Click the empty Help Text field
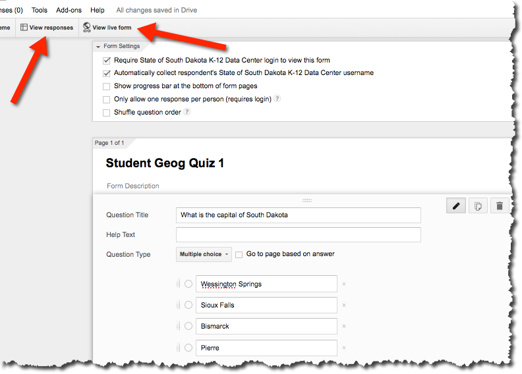The width and height of the screenshot is (522, 374). pos(299,234)
